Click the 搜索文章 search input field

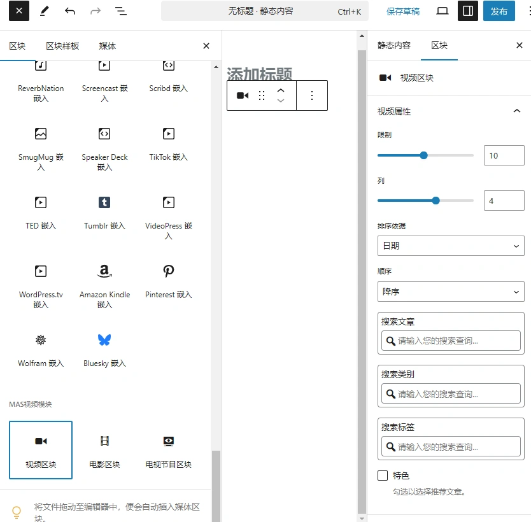(x=450, y=341)
